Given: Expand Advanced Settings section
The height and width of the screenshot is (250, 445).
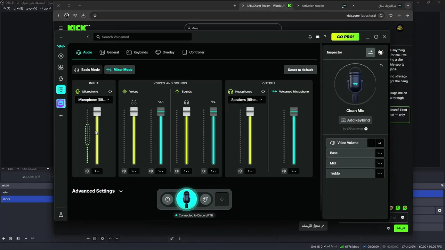Looking at the screenshot, I should (x=97, y=191).
